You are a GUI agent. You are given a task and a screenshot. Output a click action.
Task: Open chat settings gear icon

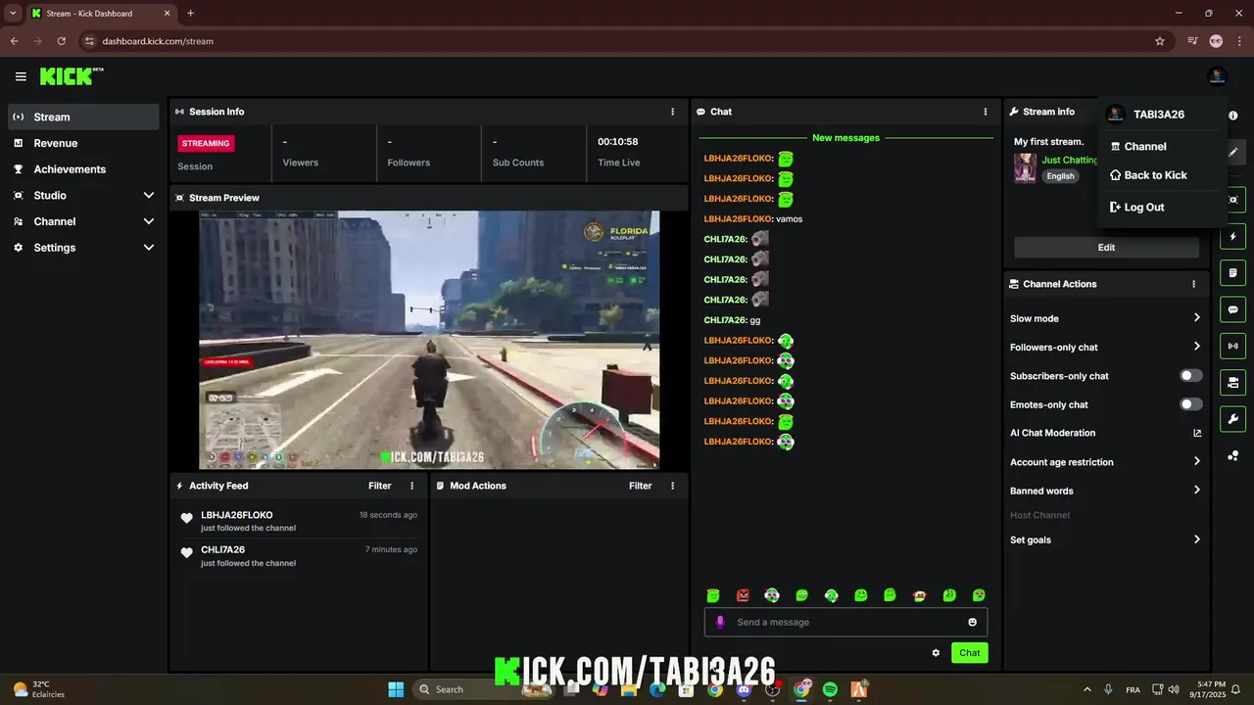tap(936, 653)
